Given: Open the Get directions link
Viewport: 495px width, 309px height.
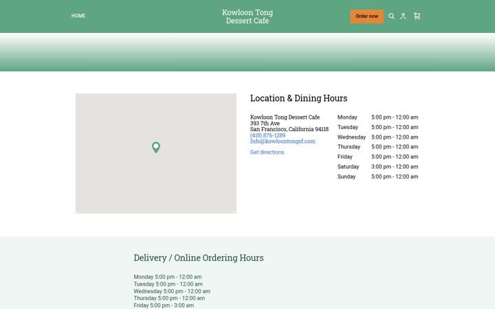Looking at the screenshot, I should [x=267, y=152].
